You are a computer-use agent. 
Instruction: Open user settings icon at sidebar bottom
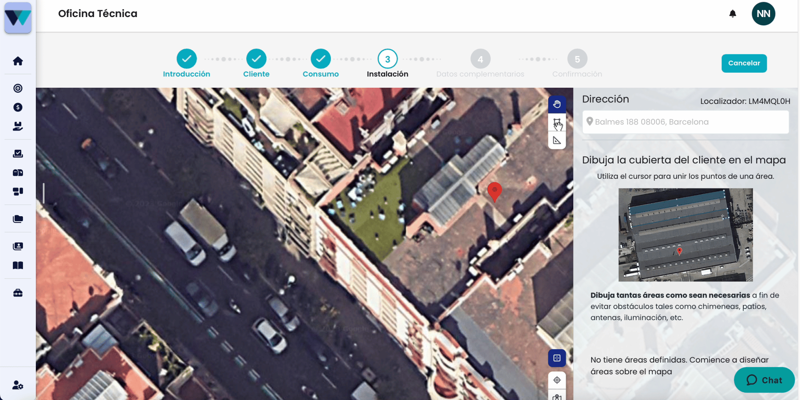click(x=18, y=385)
